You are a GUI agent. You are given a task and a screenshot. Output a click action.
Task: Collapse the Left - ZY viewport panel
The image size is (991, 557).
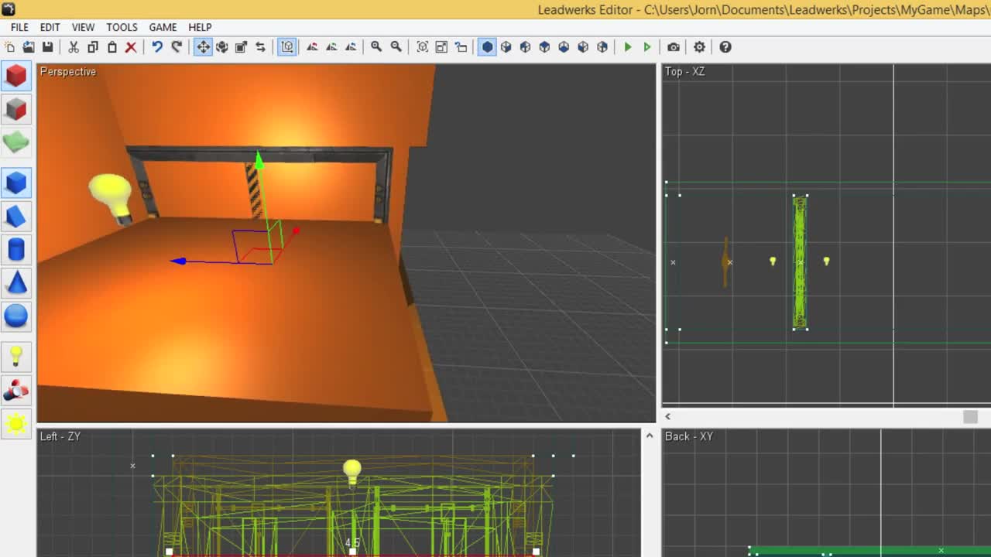[650, 435]
